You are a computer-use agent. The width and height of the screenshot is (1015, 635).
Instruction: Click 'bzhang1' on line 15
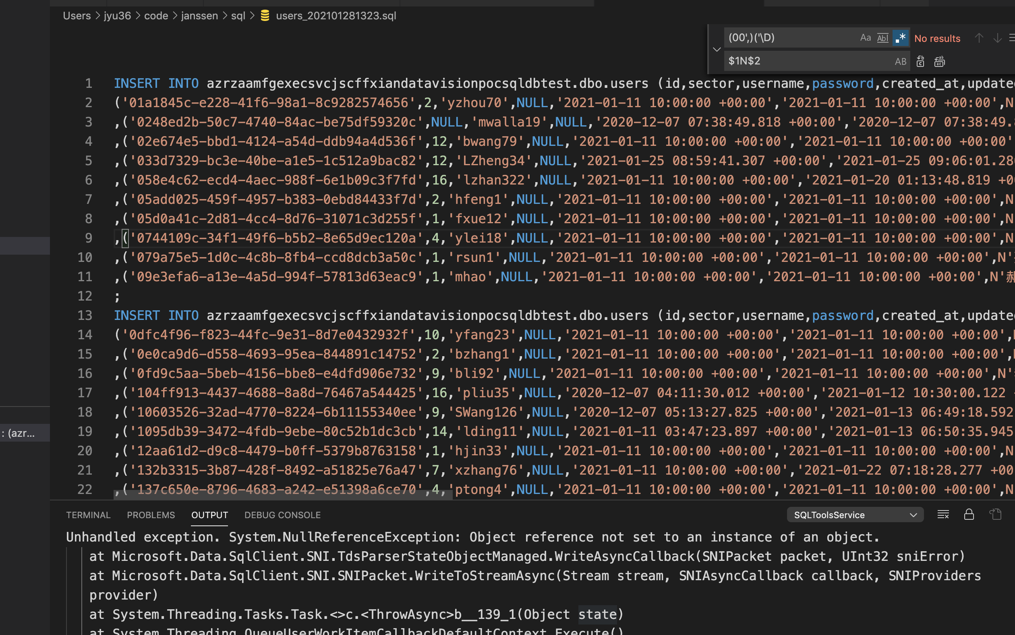[x=482, y=354]
